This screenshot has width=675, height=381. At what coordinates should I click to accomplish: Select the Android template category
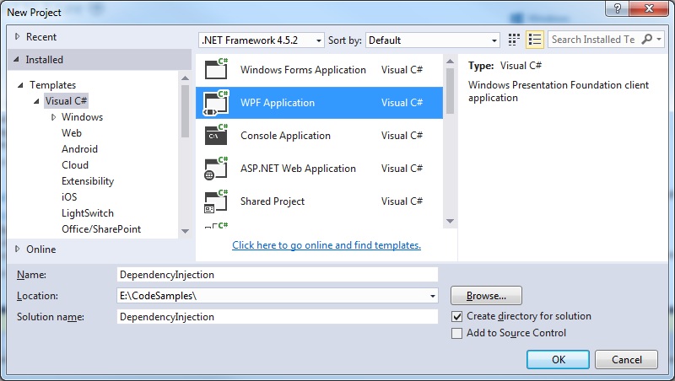click(79, 149)
